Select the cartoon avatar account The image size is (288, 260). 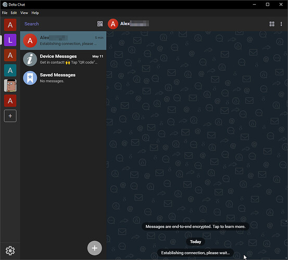pyautogui.click(x=10, y=85)
